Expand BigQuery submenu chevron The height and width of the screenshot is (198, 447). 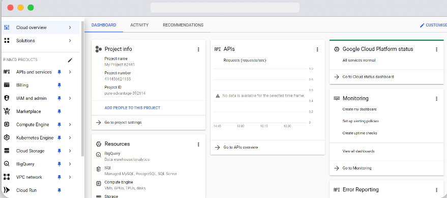click(x=70, y=164)
